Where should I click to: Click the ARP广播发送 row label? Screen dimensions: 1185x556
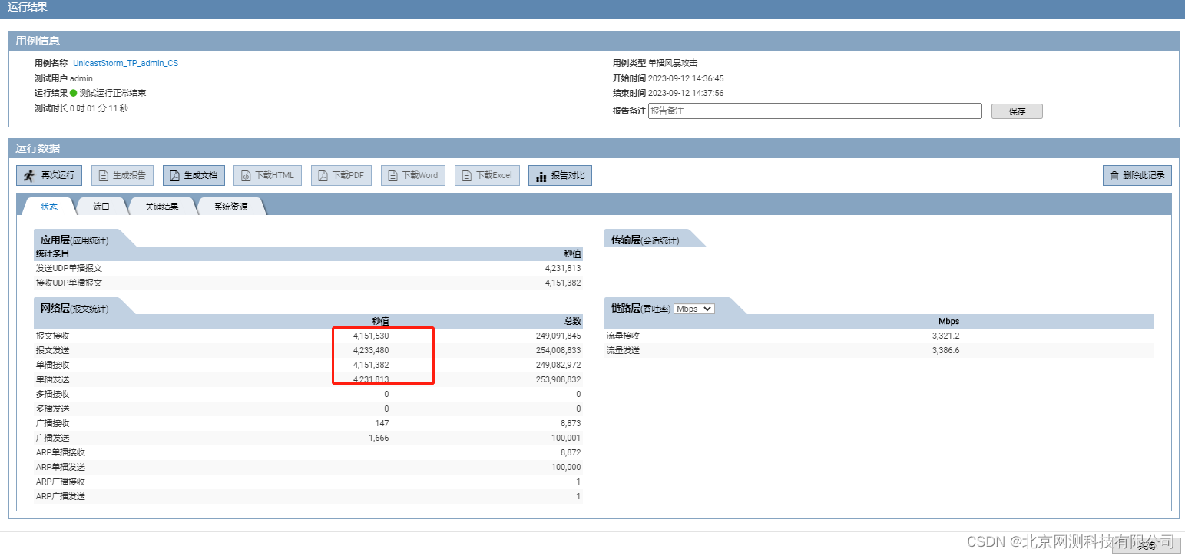tap(60, 496)
